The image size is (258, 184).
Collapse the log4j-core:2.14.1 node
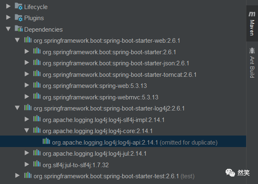[27, 131]
